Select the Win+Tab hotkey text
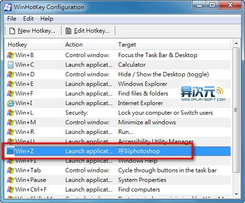This screenshot has height=203, width=245. point(28,170)
